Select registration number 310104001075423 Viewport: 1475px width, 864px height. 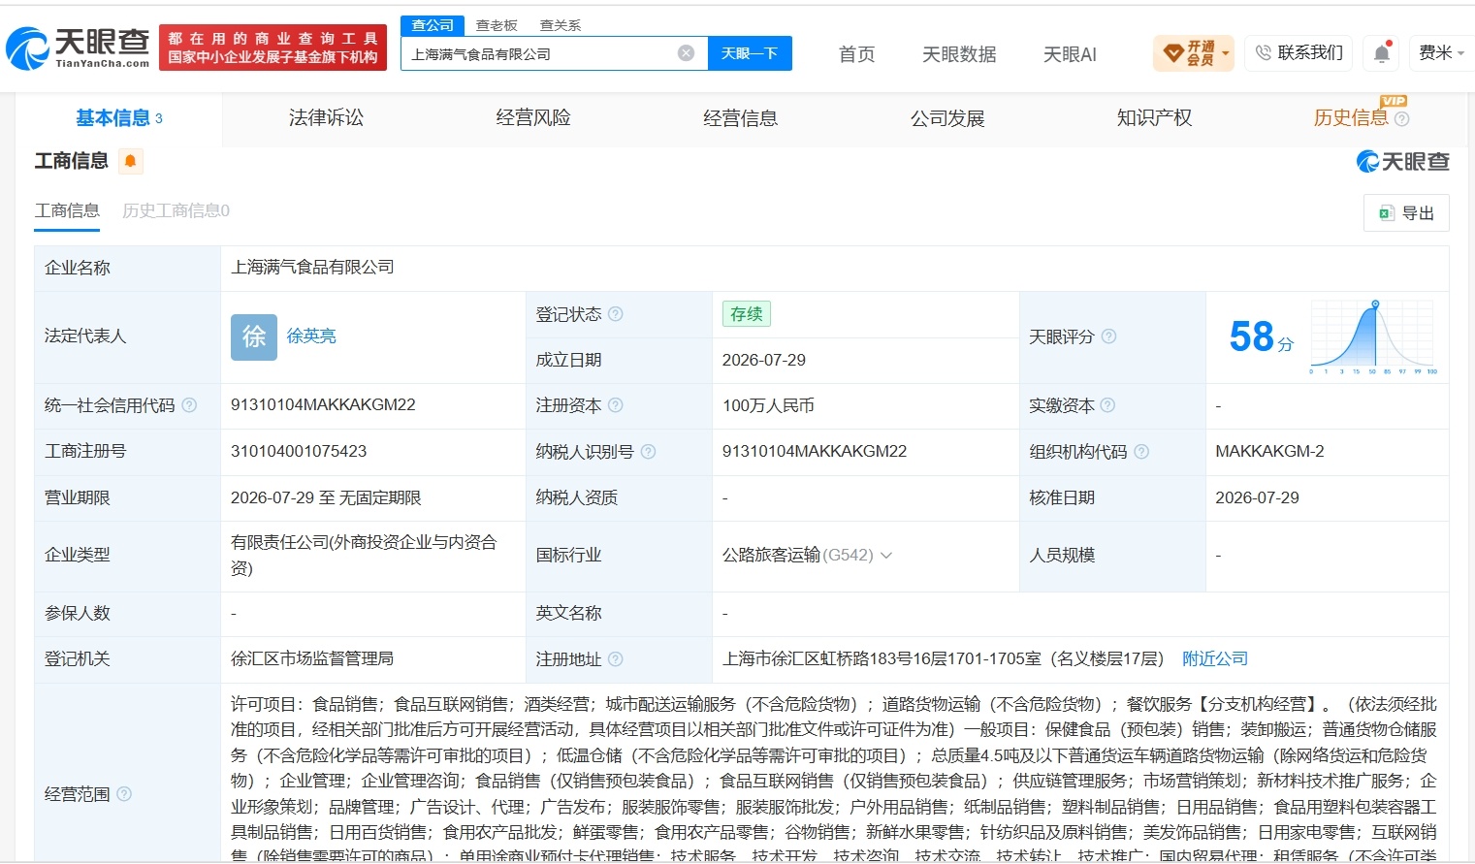299,452
